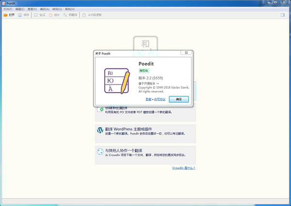Click the Statistics (统计) toolbar icon

pyautogui.click(x=50, y=15)
